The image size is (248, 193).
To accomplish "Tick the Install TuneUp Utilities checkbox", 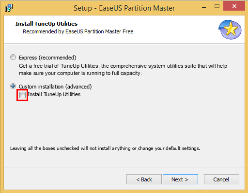I will [22, 95].
